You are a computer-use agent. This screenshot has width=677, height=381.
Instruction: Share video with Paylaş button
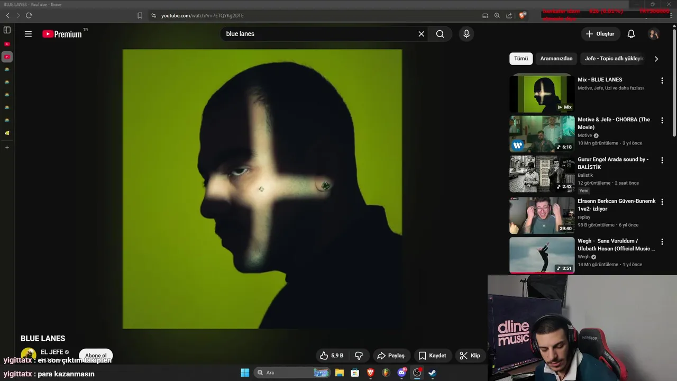[x=391, y=356]
